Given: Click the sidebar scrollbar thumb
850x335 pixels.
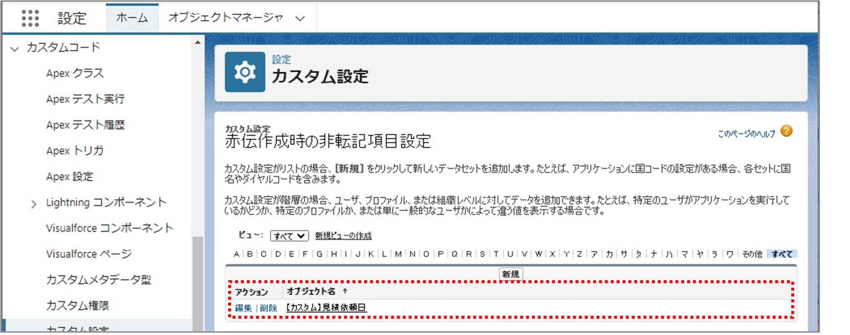Looking at the screenshot, I should pyautogui.click(x=198, y=284).
